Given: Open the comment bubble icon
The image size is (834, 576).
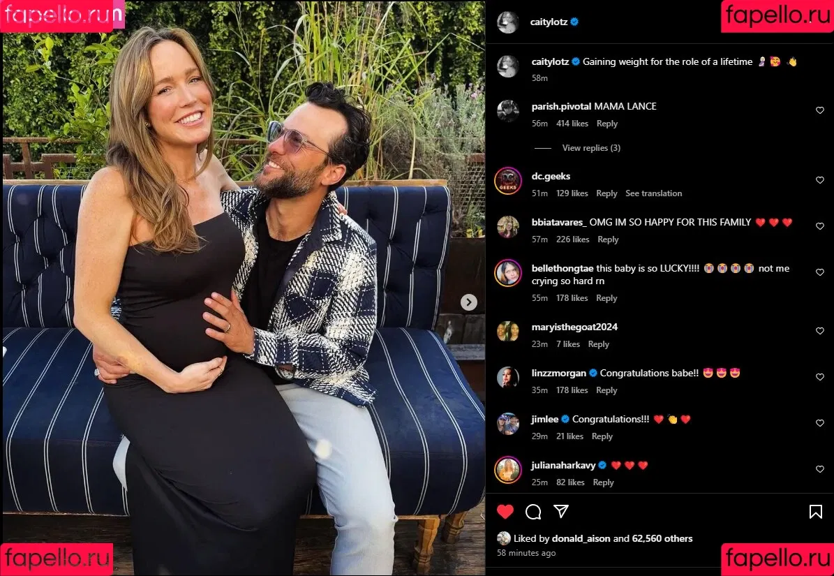Looking at the screenshot, I should [x=533, y=512].
